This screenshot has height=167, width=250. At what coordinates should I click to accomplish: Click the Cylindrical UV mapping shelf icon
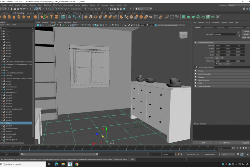point(188,17)
